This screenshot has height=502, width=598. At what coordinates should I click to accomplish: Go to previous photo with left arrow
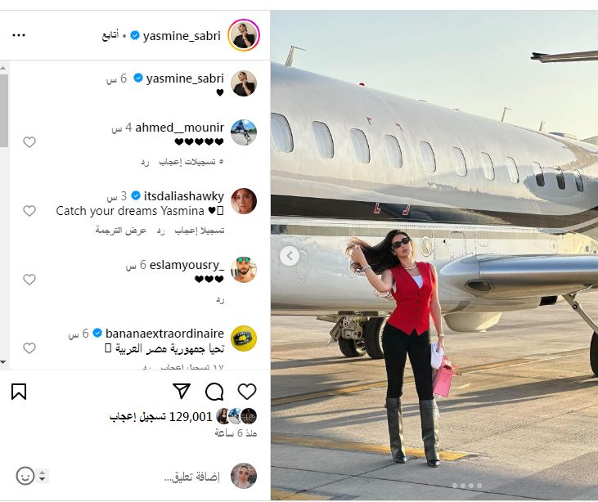[290, 256]
